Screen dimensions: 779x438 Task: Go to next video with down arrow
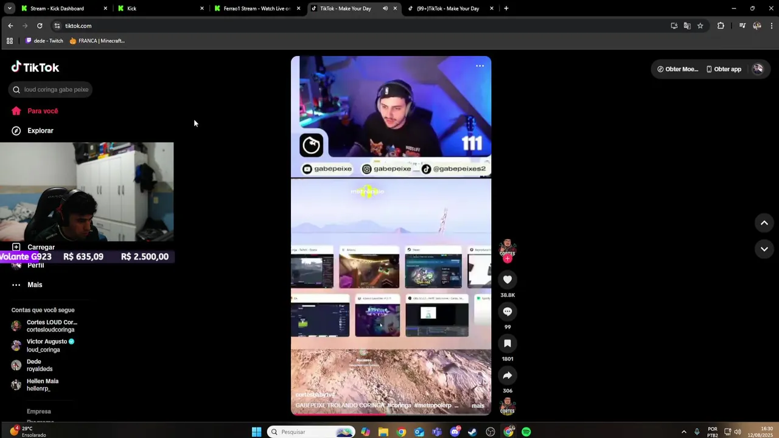764,249
